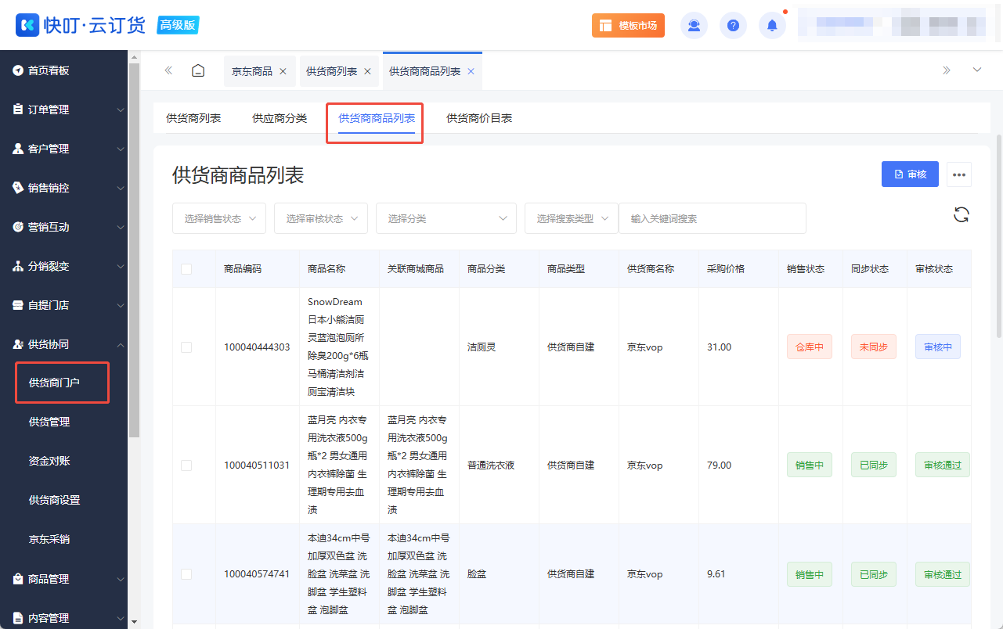Screen dimensions: 1003x629
Task: Click the purchase price 79.00 cell
Action: [x=719, y=465]
